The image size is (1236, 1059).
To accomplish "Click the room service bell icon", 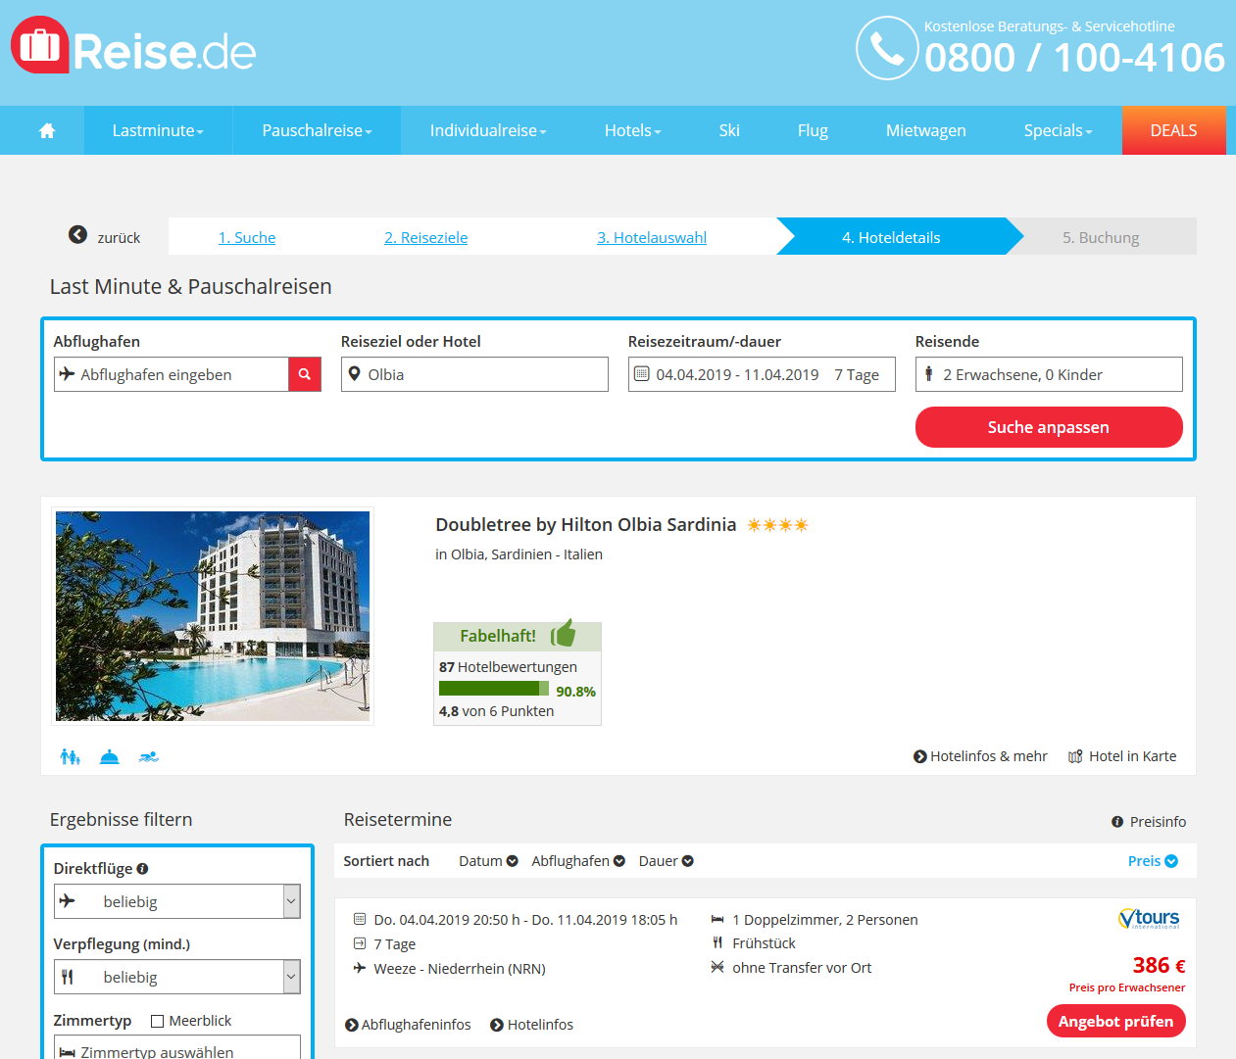I will (110, 756).
